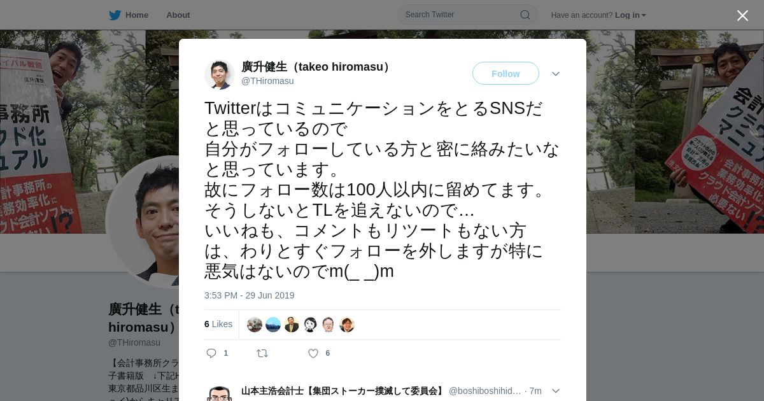
Task: Click the search magnifier icon
Action: click(525, 15)
